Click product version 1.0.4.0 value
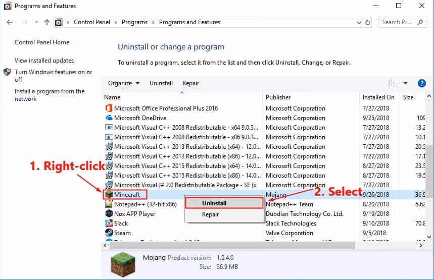 [x=225, y=258]
